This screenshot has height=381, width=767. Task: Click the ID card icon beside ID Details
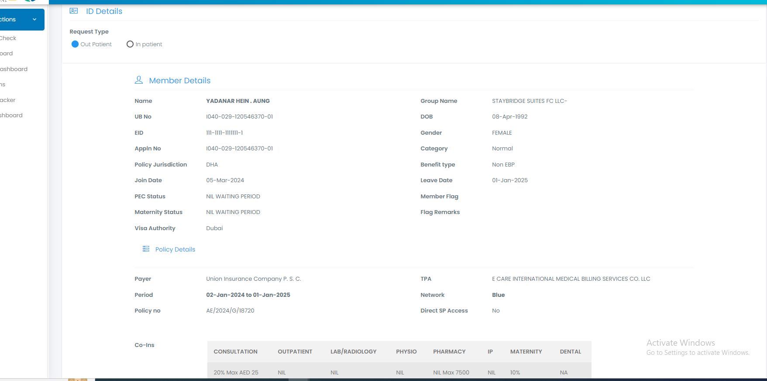click(74, 11)
